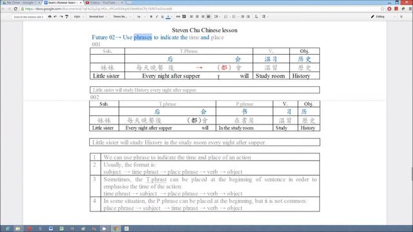Viewport: 413px width, 232px height.
Task: Open Internet Explorer from the taskbar
Action: coord(7,229)
